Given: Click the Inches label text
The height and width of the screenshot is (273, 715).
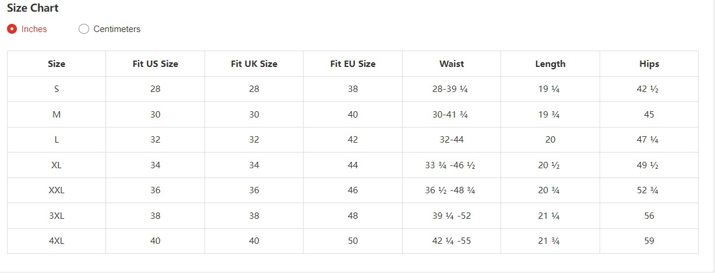Looking at the screenshot, I should pyautogui.click(x=34, y=29).
